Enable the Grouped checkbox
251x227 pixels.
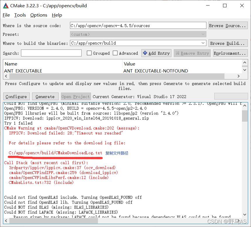(89, 53)
